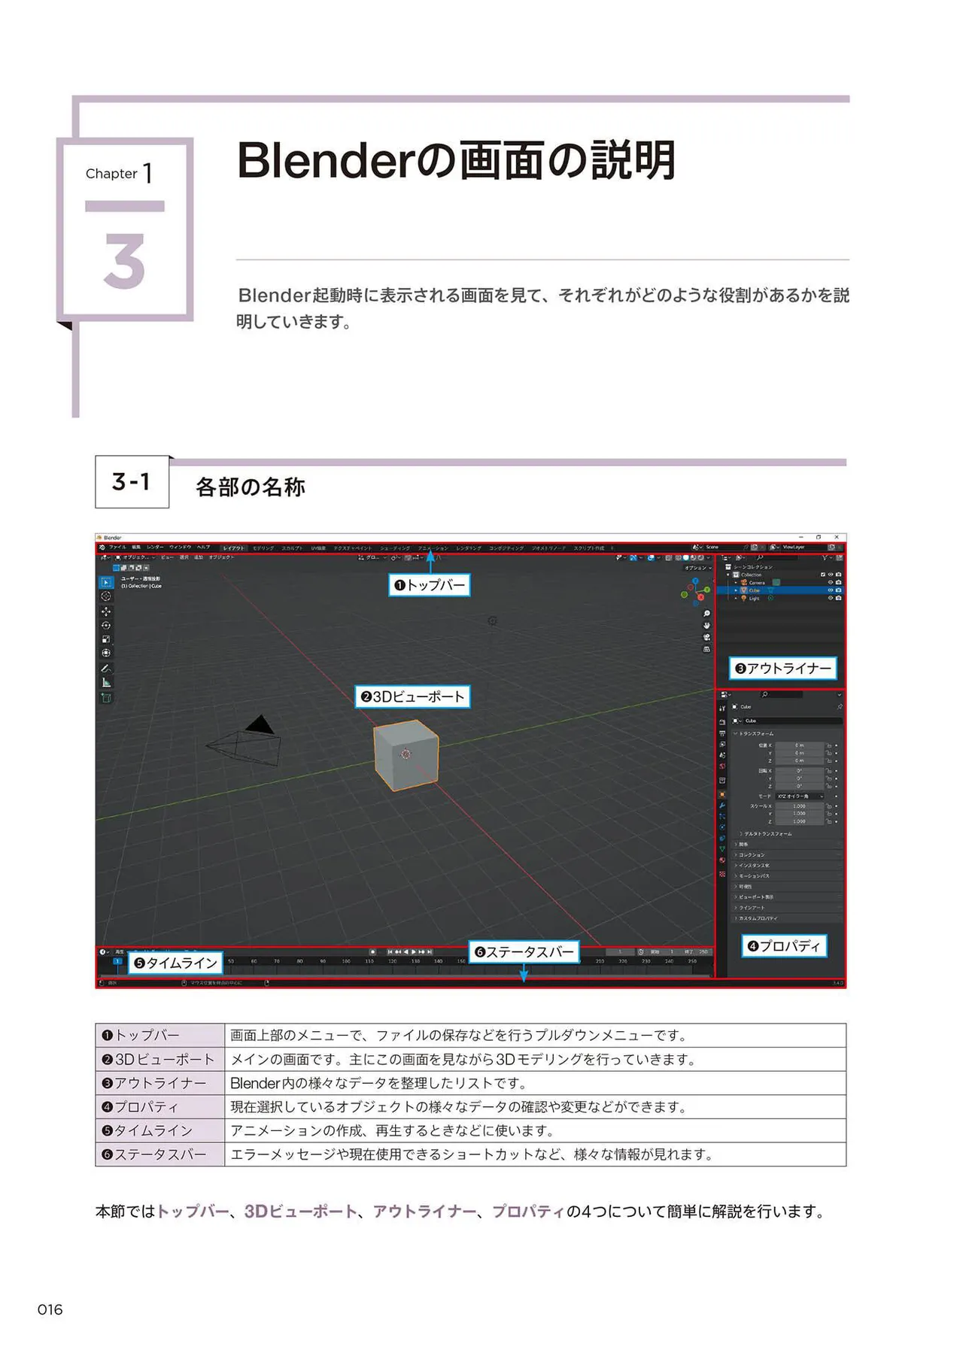This screenshot has height=1359, width=963.
Task: Select the Measure tool
Action: [106, 683]
